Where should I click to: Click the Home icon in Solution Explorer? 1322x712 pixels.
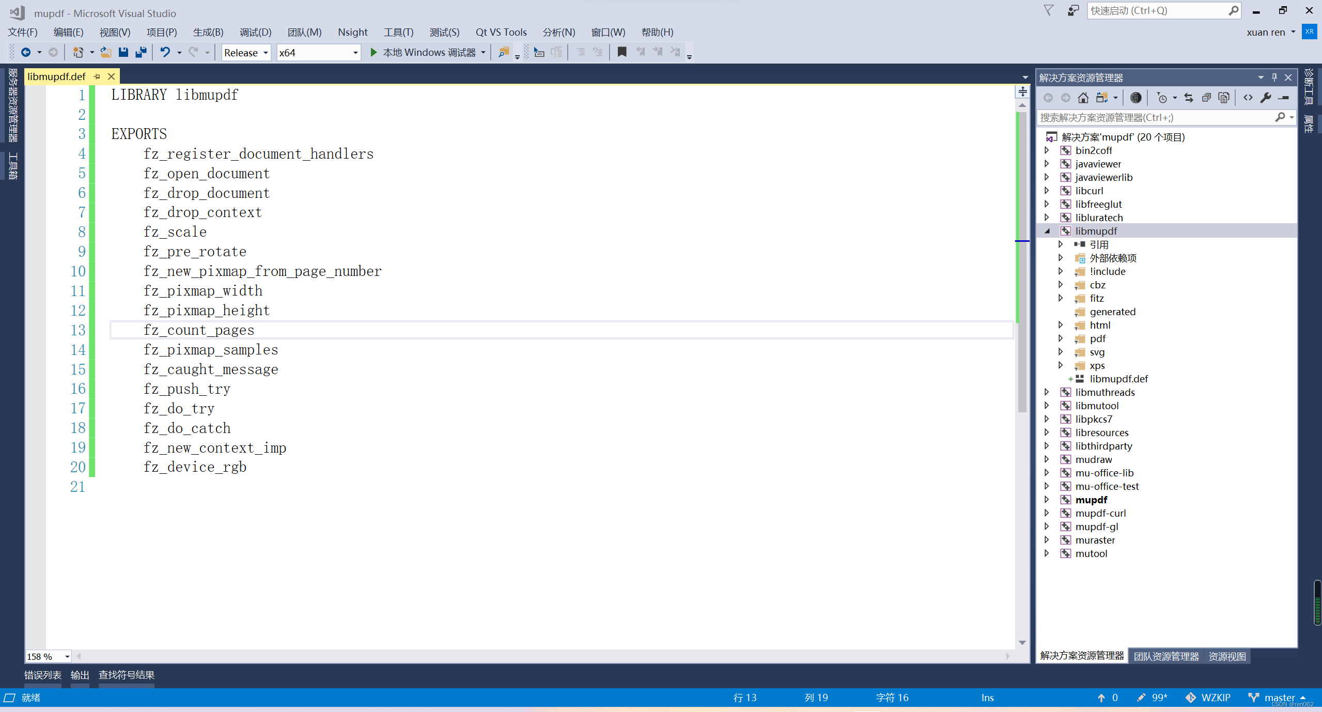(x=1084, y=97)
